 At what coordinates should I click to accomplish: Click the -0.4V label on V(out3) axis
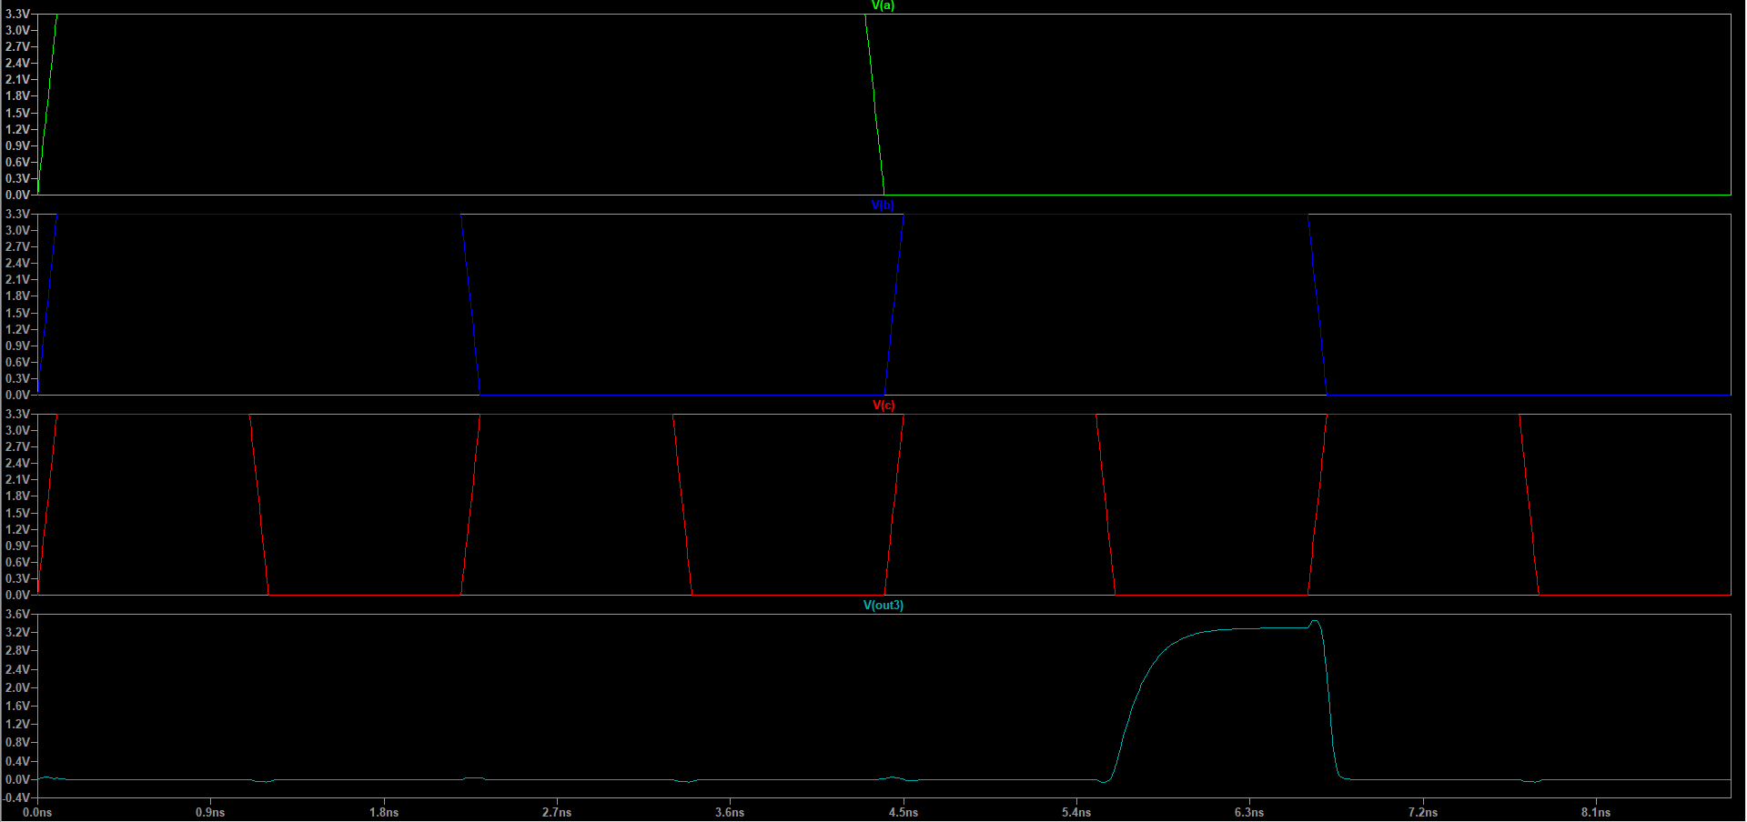click(x=15, y=797)
